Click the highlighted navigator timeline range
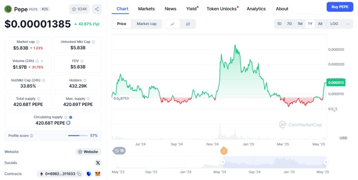358x180 pixels. pyautogui.click(x=274, y=162)
